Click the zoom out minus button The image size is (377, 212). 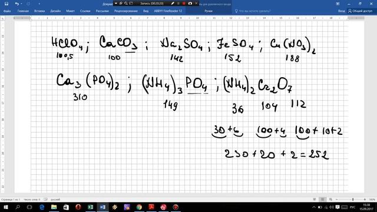(x=336, y=200)
